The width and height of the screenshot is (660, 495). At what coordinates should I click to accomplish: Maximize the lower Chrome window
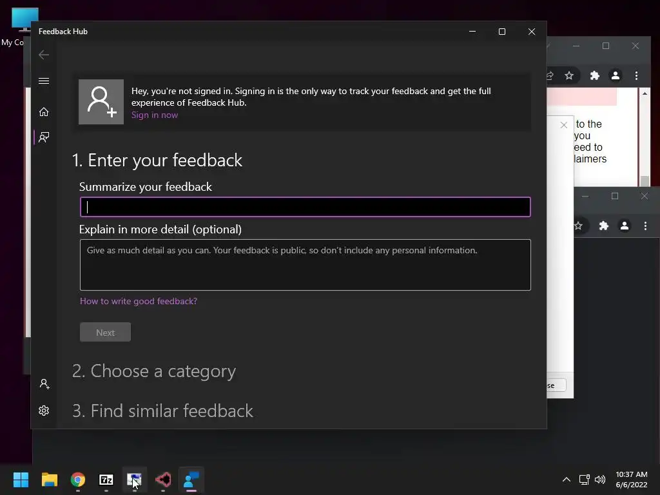coord(614,196)
